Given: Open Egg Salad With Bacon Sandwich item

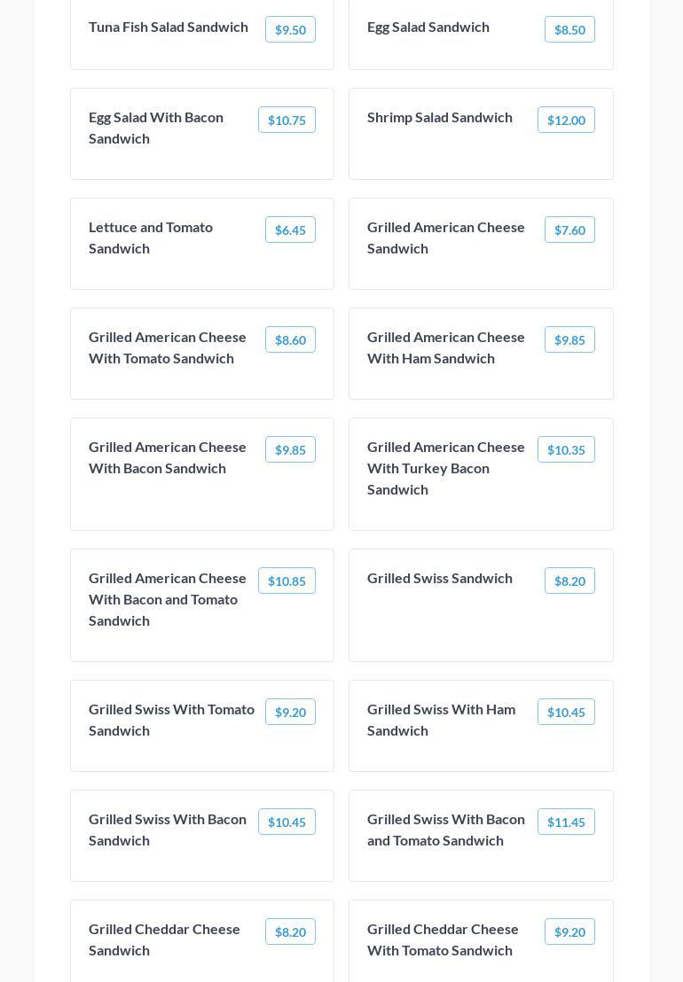Looking at the screenshot, I should point(156,128).
